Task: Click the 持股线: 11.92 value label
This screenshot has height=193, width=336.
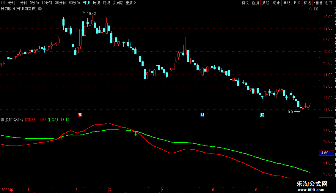Action: [35, 120]
